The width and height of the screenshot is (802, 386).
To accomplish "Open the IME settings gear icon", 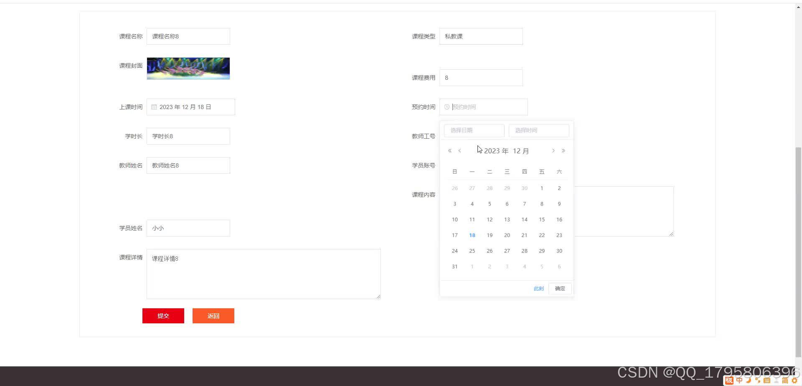I will point(794,381).
